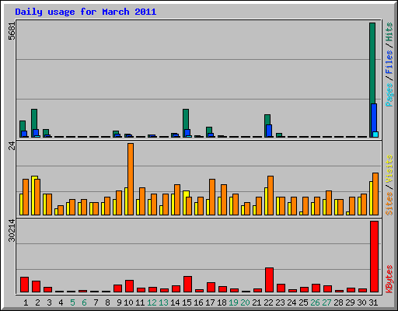Click day 2 on the x-axis
This screenshot has width=398, height=311.
coord(37,302)
